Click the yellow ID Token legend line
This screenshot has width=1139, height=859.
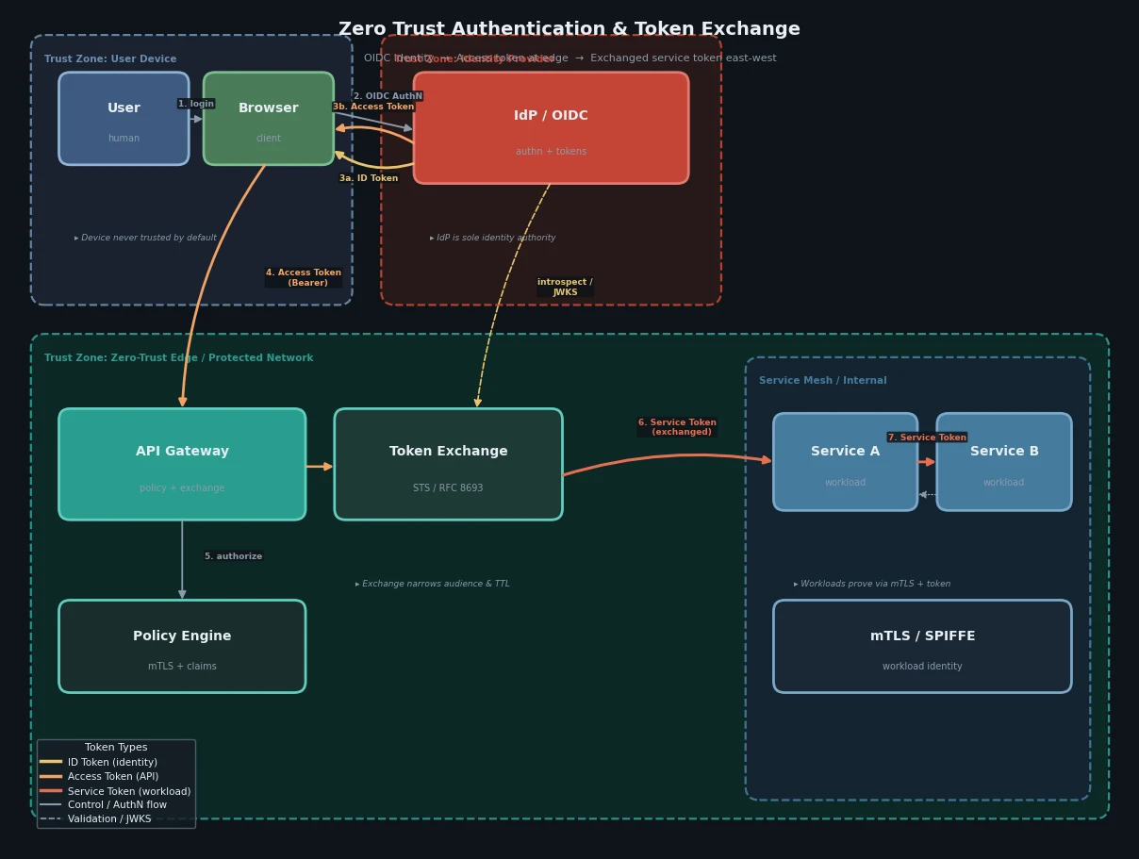point(51,762)
